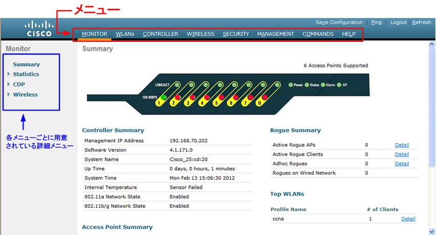Click Save Configuration link
The height and width of the screenshot is (235, 436).
pos(339,22)
